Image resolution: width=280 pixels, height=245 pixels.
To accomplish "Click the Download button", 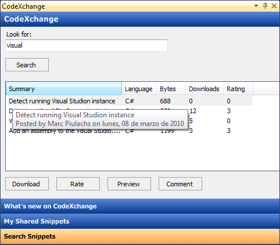I will (27, 184).
